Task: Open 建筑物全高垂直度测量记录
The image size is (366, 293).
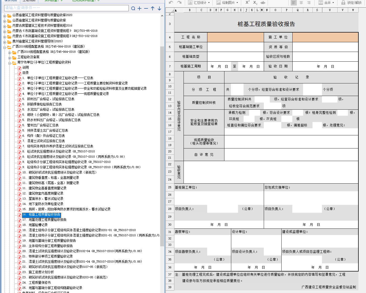Action: (44, 188)
